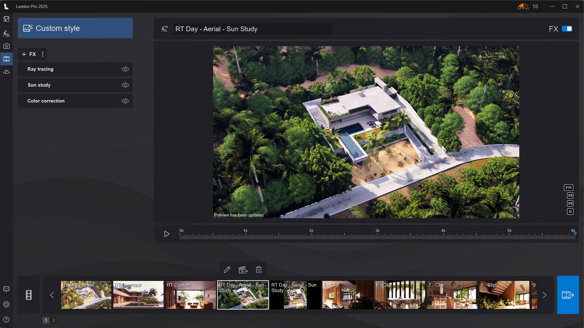
Task: Click the add FX button
Action: point(29,54)
